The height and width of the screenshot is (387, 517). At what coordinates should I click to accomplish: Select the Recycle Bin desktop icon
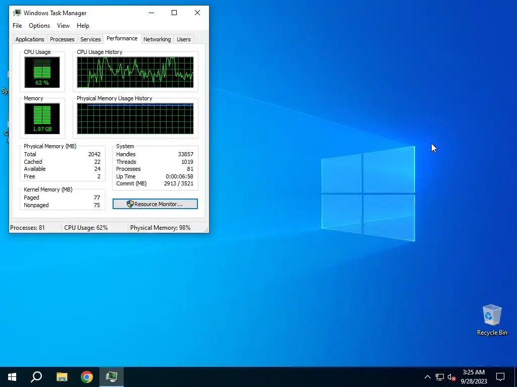point(492,319)
